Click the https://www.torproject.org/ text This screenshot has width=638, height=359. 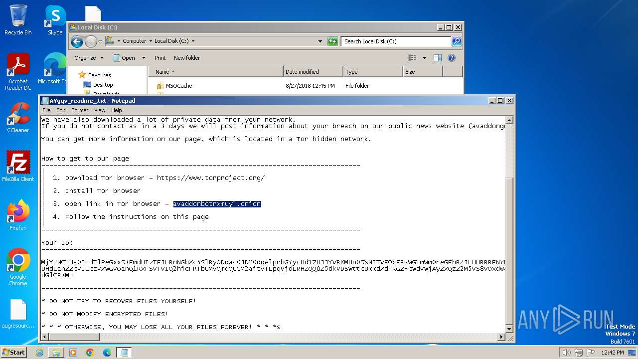pos(211,178)
